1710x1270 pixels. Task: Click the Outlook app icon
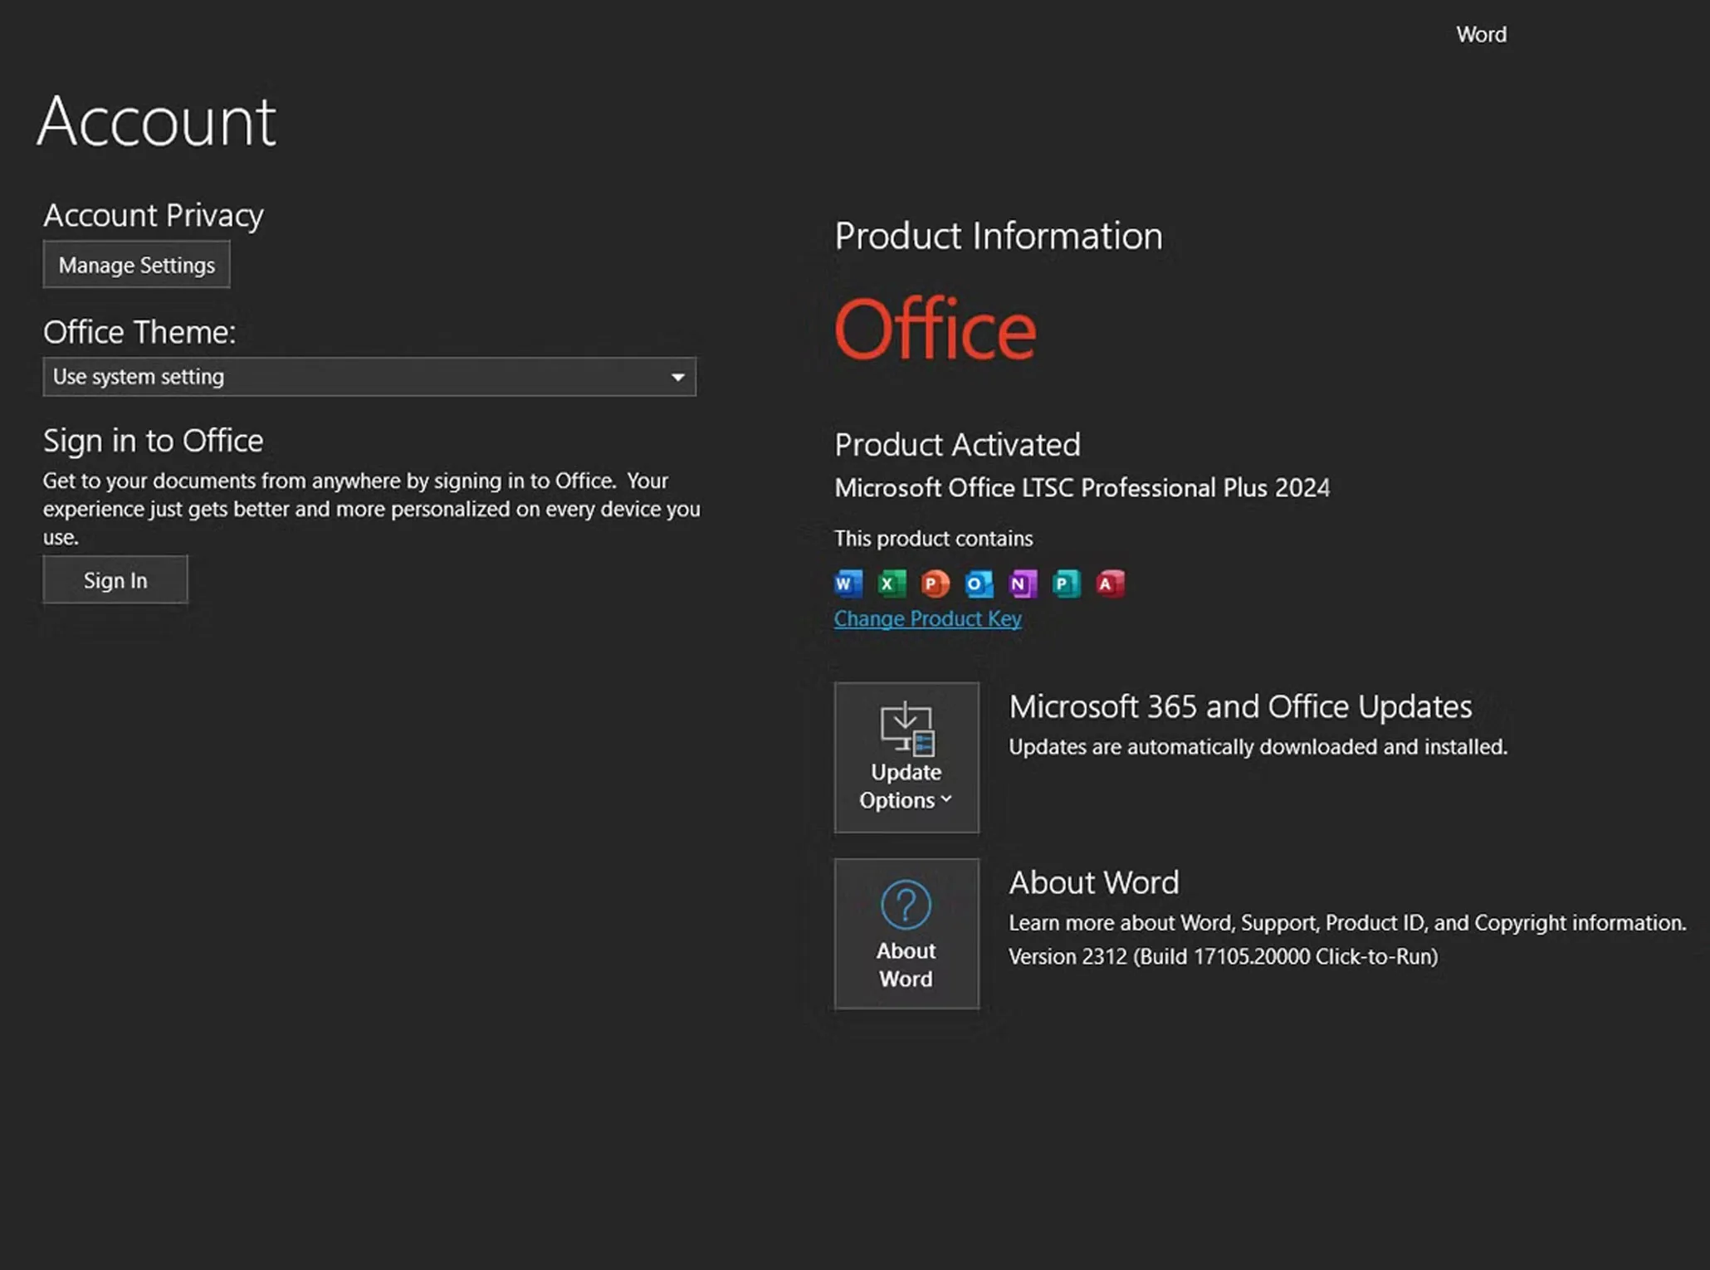click(x=980, y=584)
